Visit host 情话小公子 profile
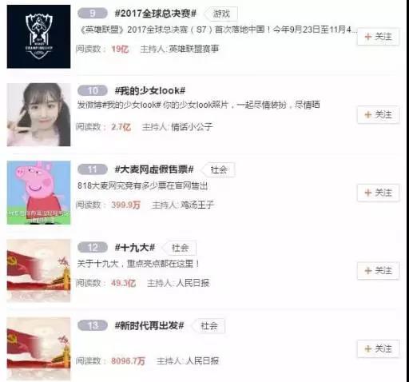The height and width of the screenshot is (382, 409). 192,127
